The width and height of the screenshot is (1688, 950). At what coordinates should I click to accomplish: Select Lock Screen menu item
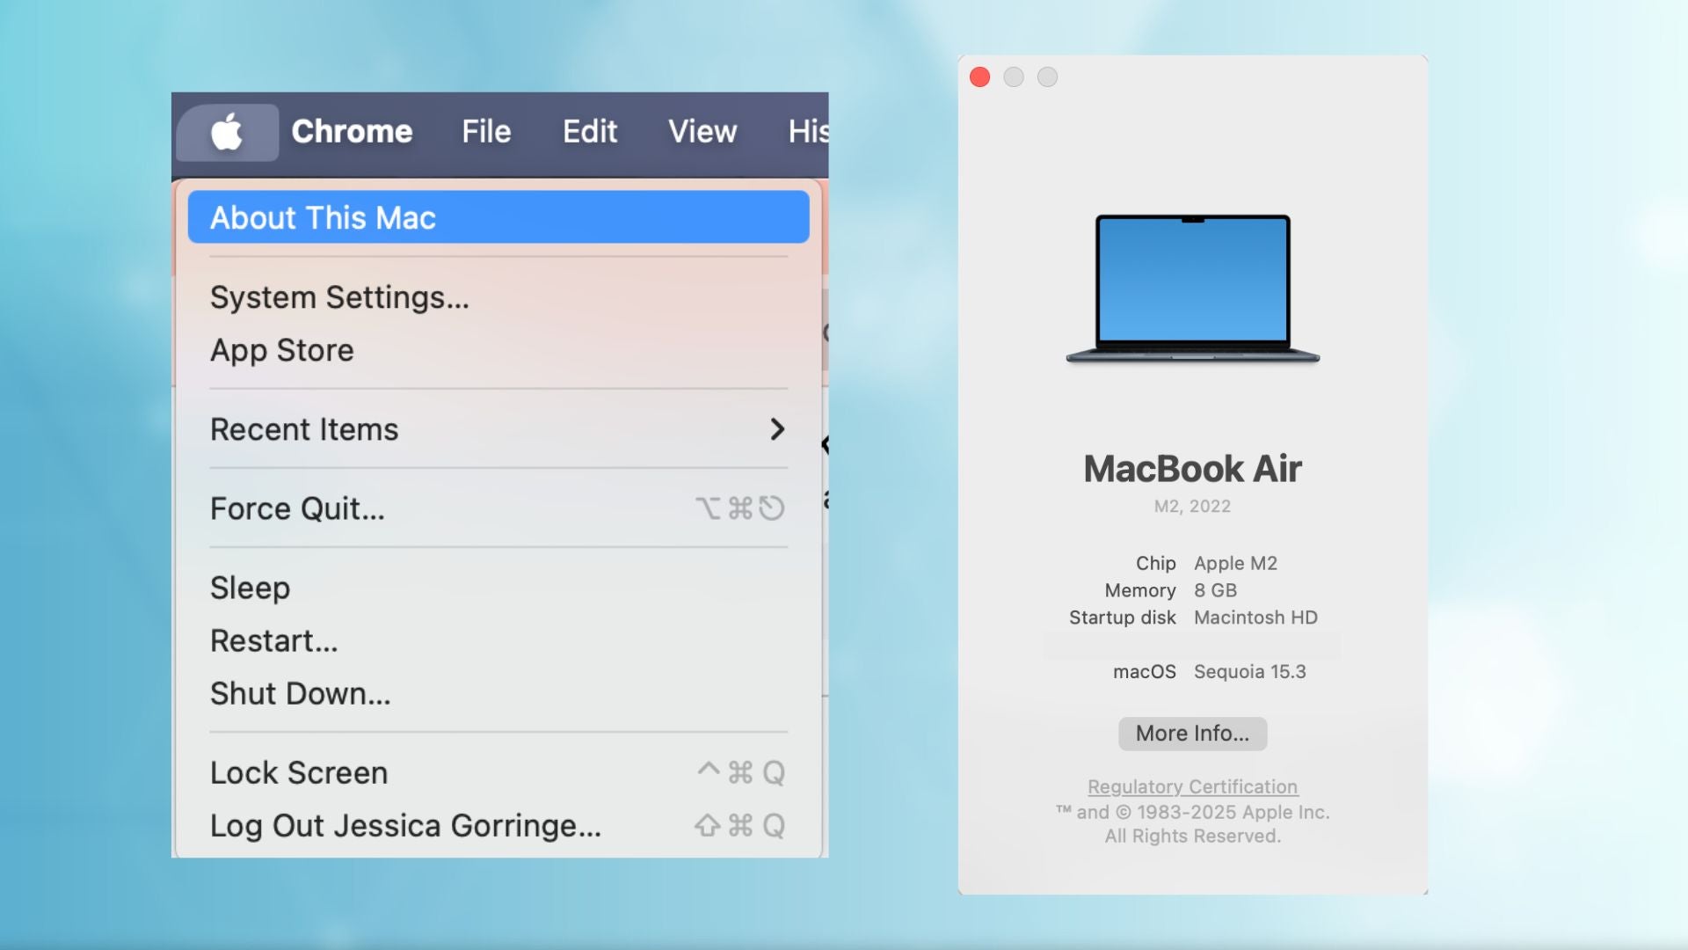tap(498, 772)
